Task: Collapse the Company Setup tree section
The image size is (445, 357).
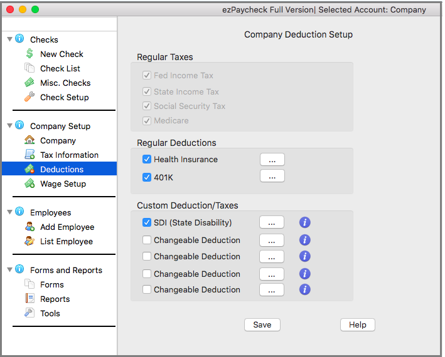Action: 9,126
